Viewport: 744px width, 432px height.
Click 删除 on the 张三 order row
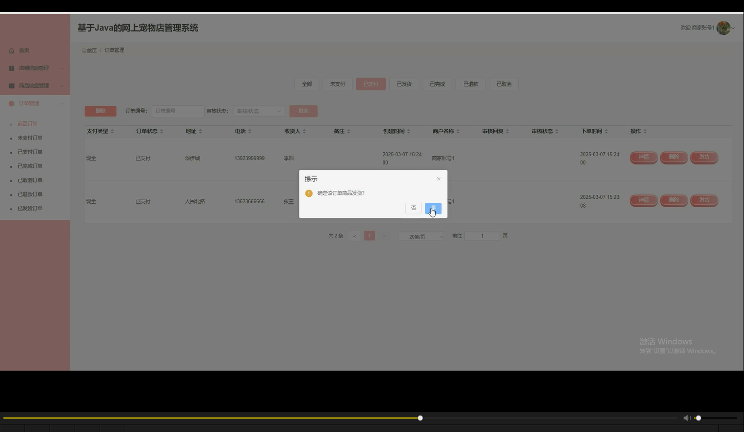pos(674,200)
